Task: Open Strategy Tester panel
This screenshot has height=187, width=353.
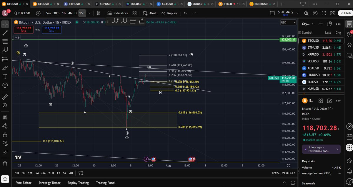Action: pyautogui.click(x=49, y=183)
